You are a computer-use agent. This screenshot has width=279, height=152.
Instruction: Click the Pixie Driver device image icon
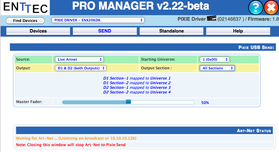click(211, 19)
